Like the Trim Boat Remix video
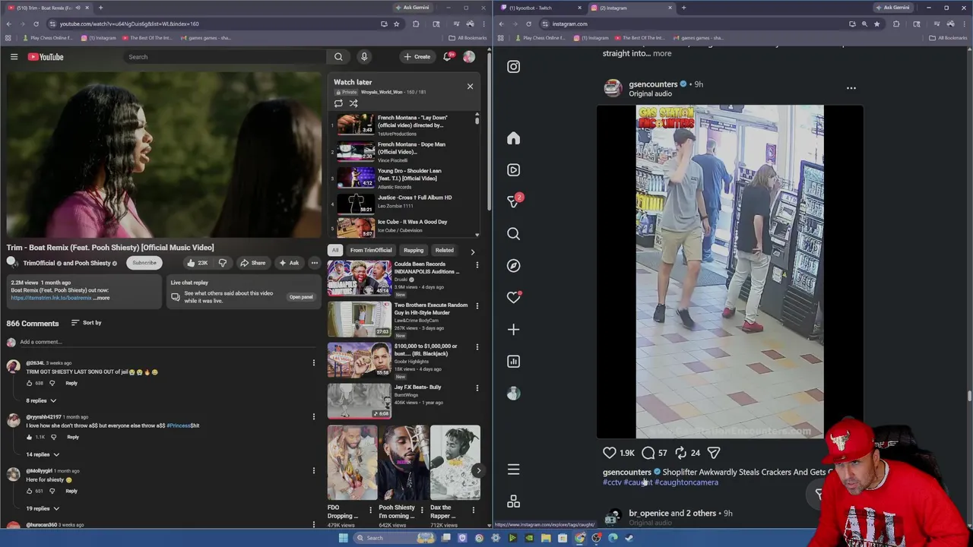 197,263
